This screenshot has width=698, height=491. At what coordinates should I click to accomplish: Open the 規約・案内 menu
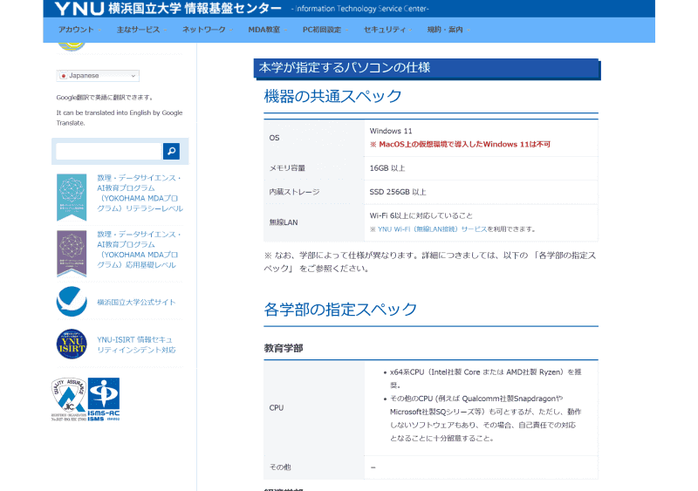[448, 30]
